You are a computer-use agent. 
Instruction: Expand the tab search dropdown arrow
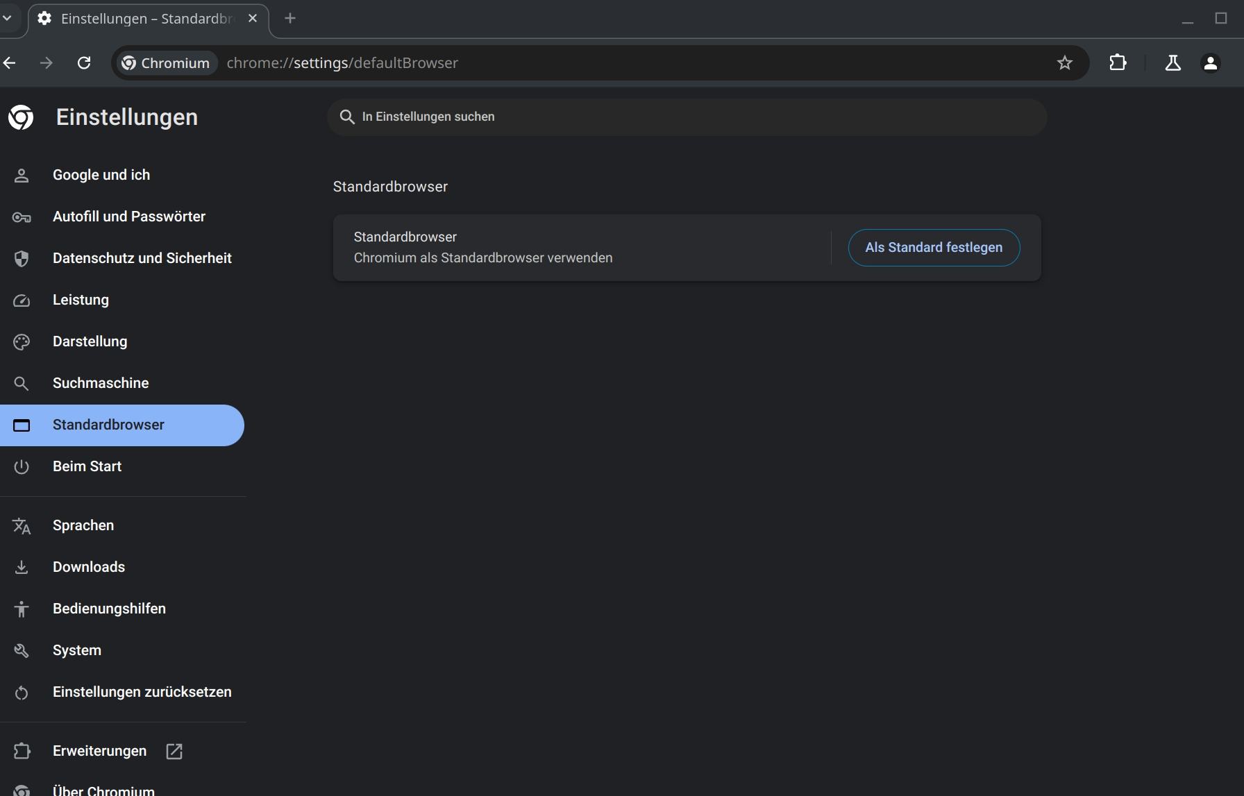tap(8, 18)
